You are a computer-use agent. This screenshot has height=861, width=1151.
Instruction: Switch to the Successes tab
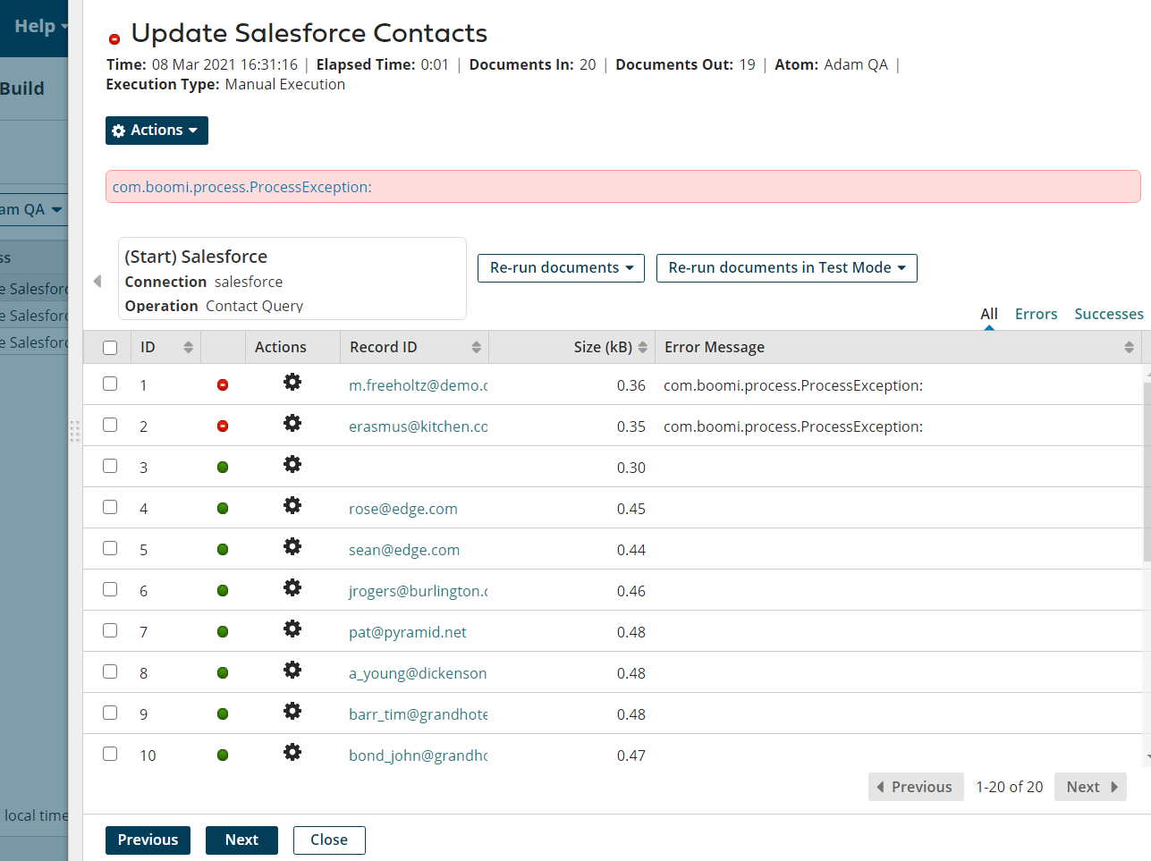pyautogui.click(x=1109, y=314)
